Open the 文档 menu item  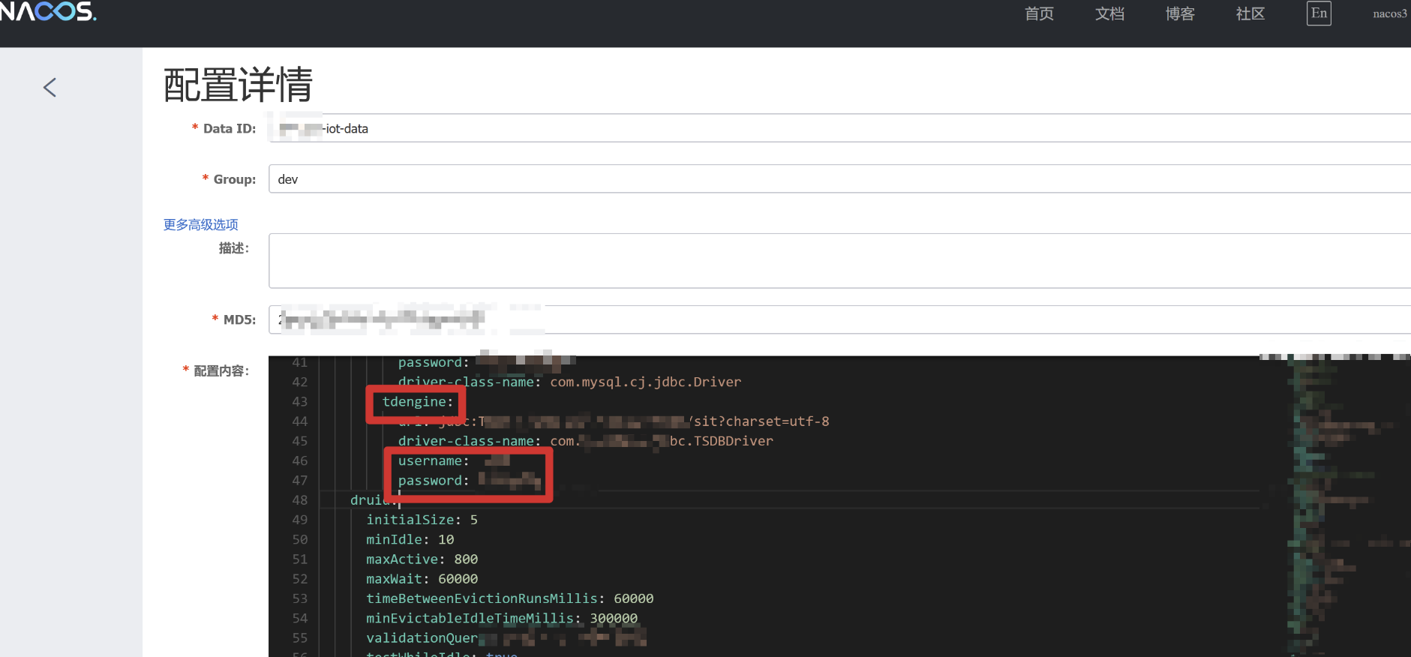1109,13
